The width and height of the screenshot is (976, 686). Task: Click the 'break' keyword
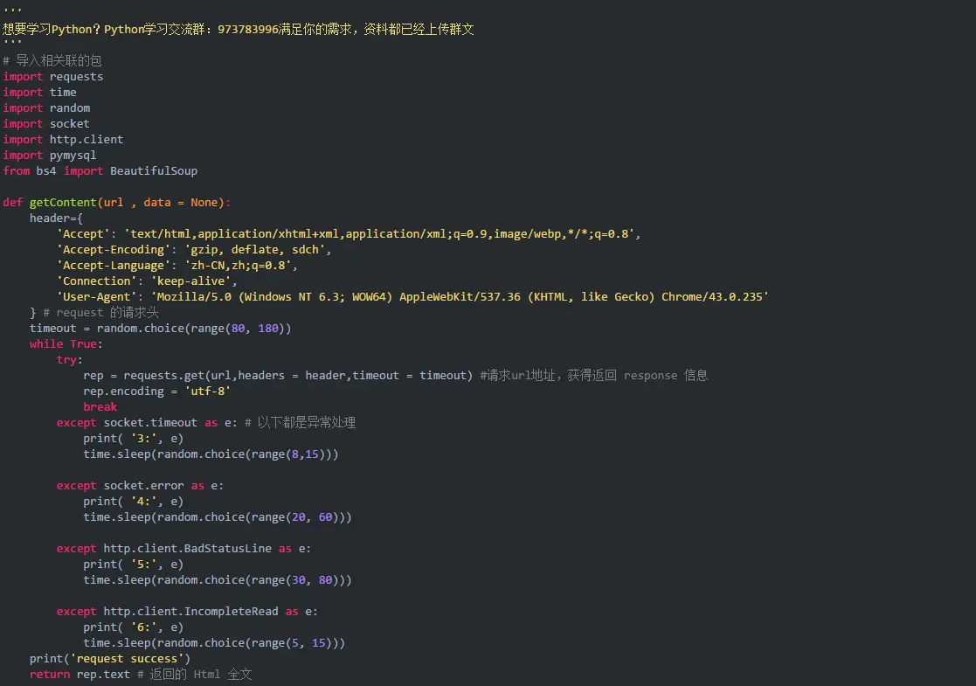click(100, 406)
